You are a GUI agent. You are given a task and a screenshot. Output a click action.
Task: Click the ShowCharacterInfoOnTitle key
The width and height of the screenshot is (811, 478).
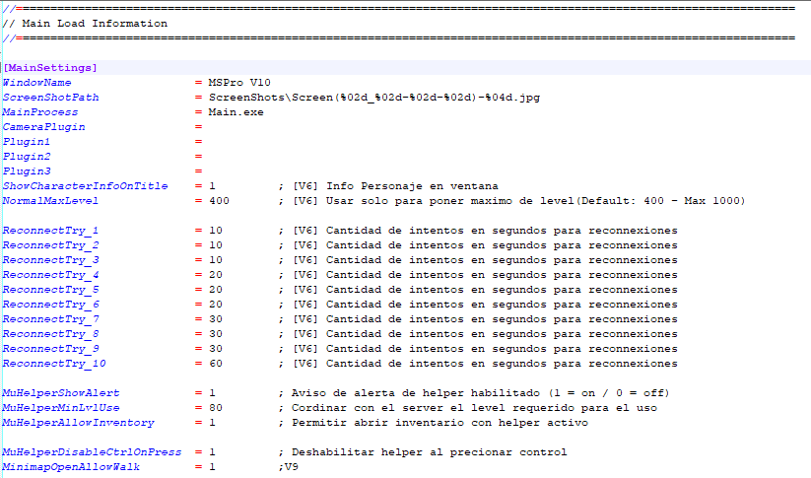86,186
